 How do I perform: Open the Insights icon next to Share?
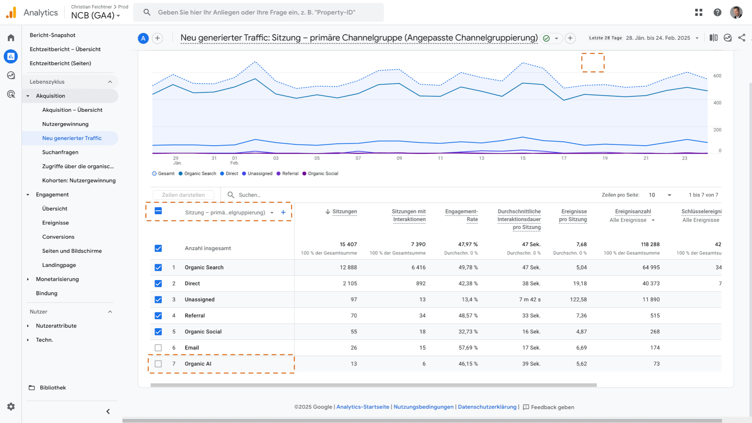[x=728, y=38]
